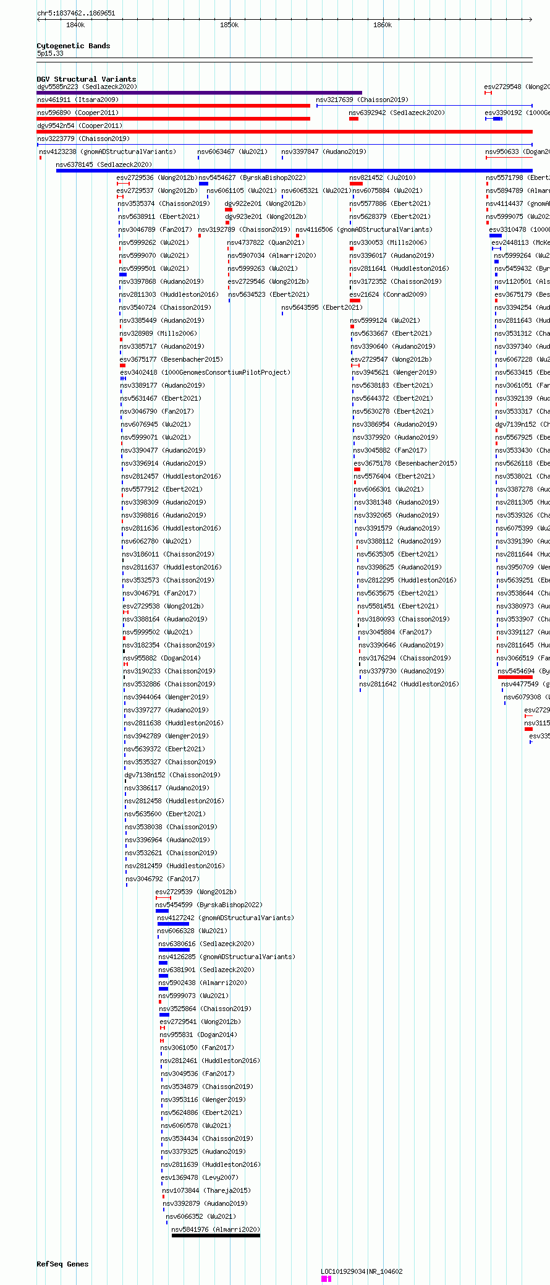Open the nsv3223779 (Chaisson2019) variant label
This screenshot has height=1285, width=550.
click(x=83, y=139)
